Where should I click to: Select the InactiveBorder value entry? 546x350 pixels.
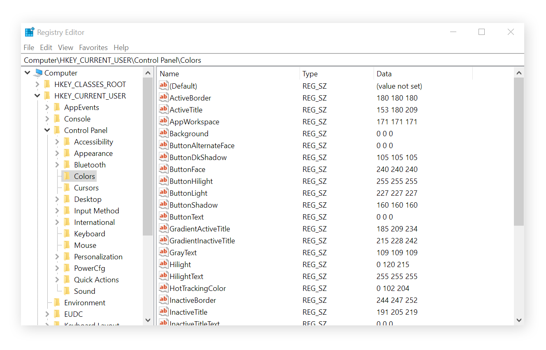[x=192, y=300]
